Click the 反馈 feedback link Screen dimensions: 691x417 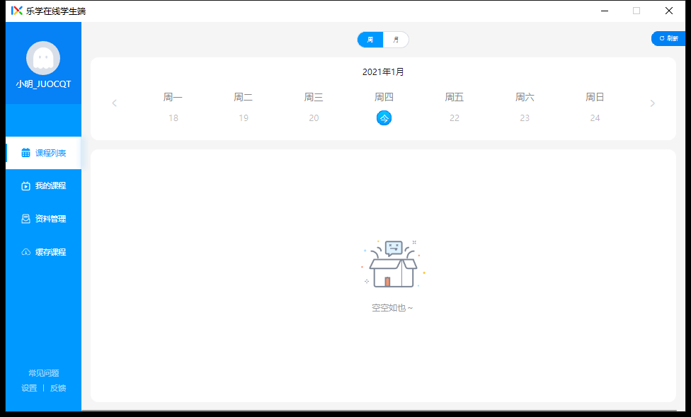point(58,388)
